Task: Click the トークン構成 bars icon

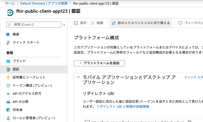Action: click(8, 86)
